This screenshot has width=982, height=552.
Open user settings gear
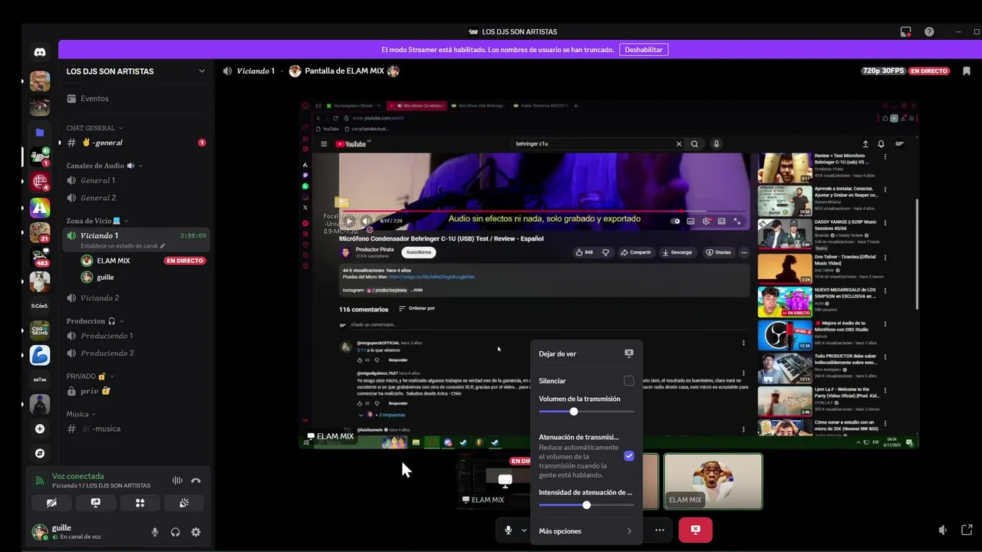(x=196, y=532)
